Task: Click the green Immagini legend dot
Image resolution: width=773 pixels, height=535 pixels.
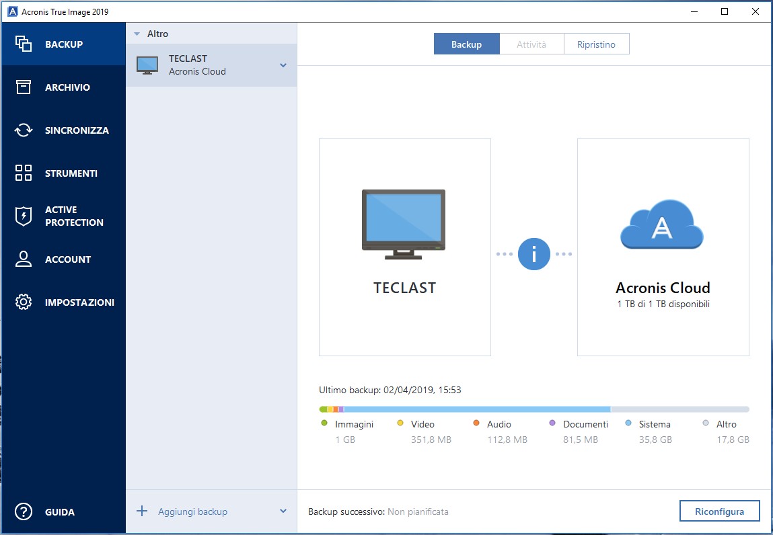Action: pos(324,423)
